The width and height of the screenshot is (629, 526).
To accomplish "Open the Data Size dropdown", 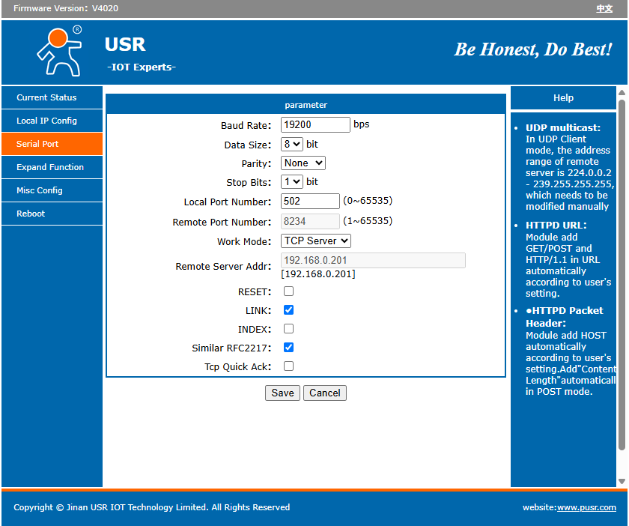I will click(x=291, y=144).
